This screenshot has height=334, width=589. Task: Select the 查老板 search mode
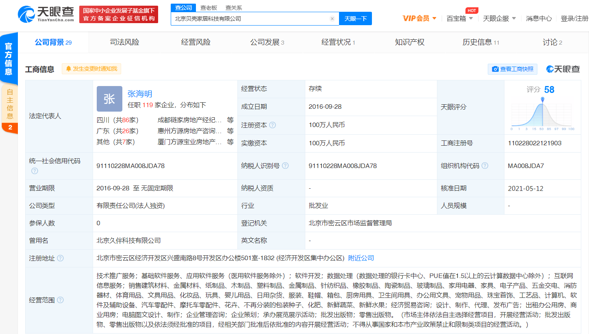[209, 7]
